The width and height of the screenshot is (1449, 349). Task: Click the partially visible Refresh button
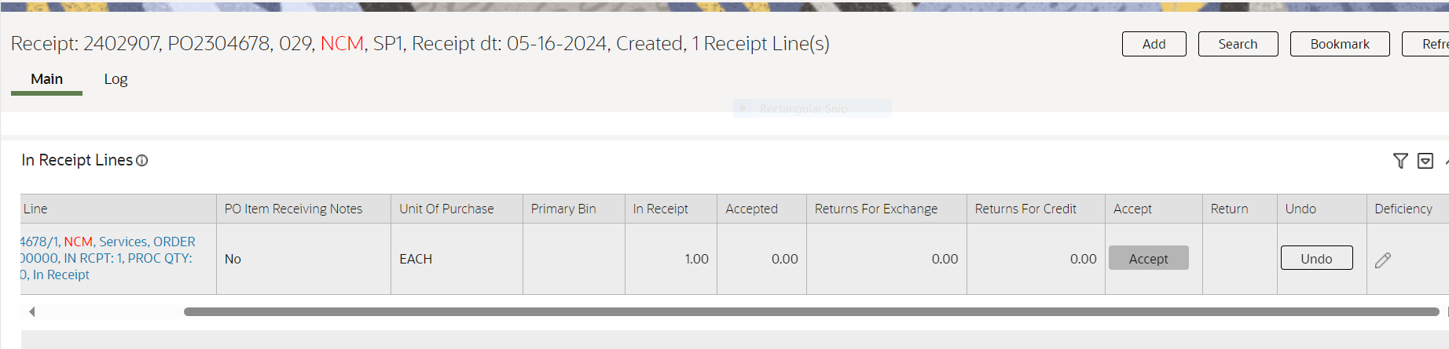tap(1432, 44)
